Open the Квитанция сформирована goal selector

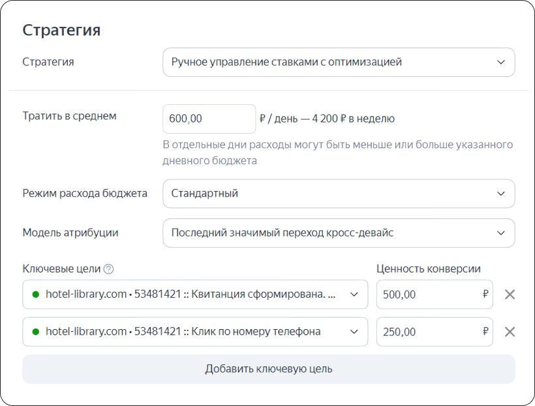[195, 295]
